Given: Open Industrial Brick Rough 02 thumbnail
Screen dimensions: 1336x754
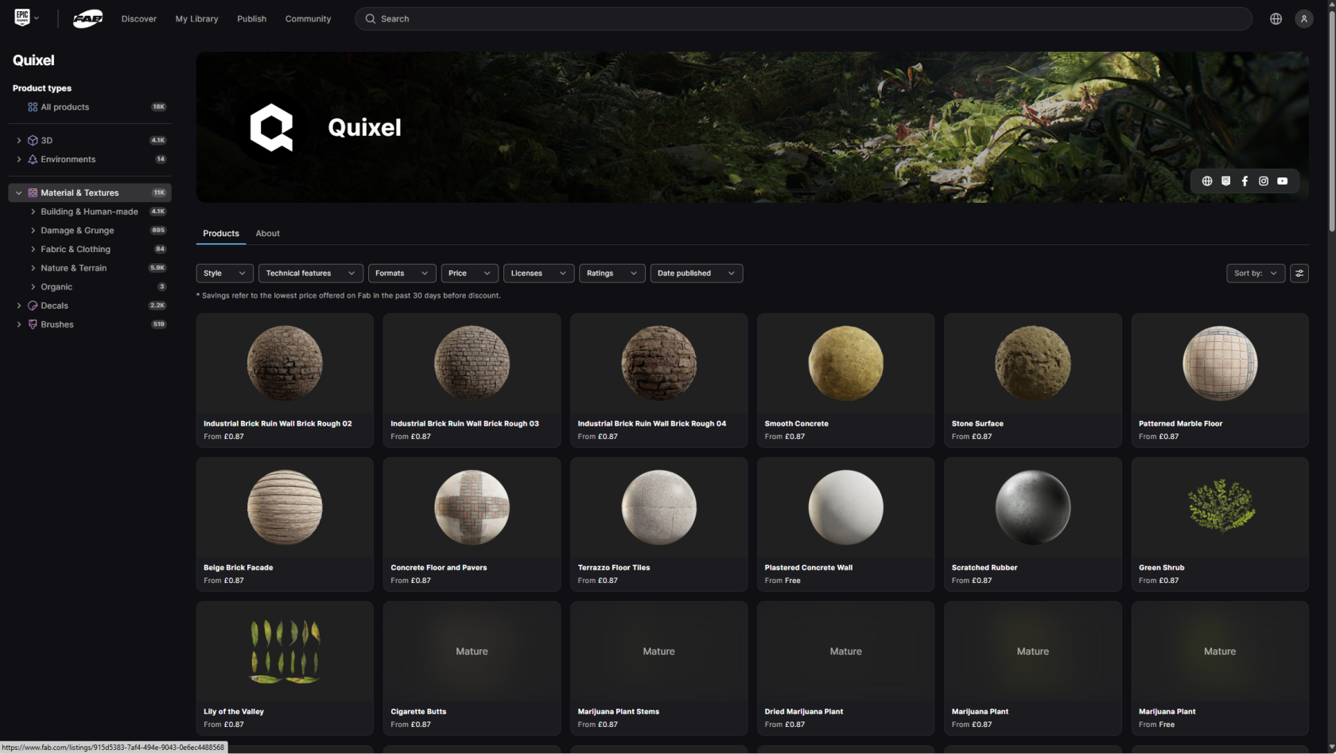Looking at the screenshot, I should 285,363.
